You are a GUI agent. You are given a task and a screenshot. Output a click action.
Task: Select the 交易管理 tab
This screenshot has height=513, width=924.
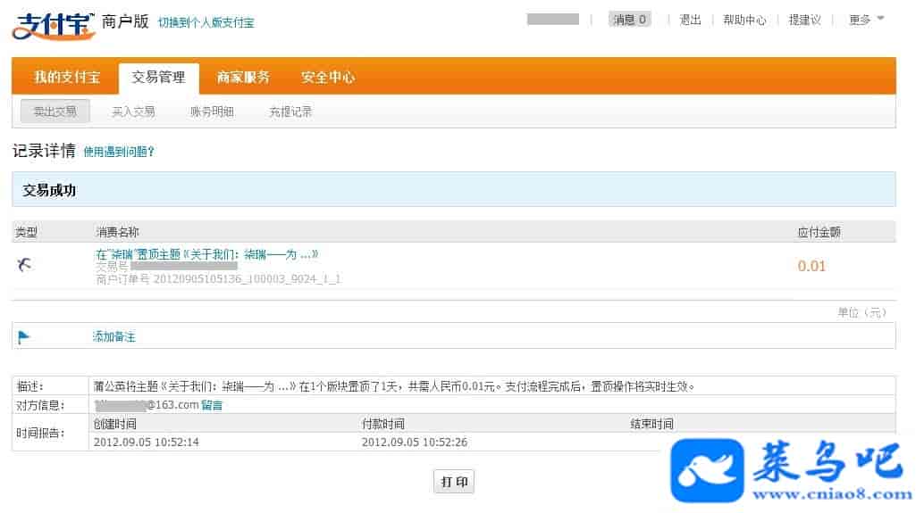coord(158,78)
